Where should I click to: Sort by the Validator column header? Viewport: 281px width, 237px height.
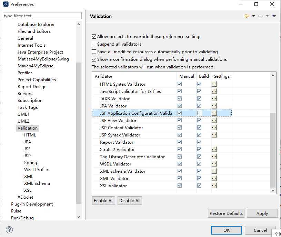point(134,76)
